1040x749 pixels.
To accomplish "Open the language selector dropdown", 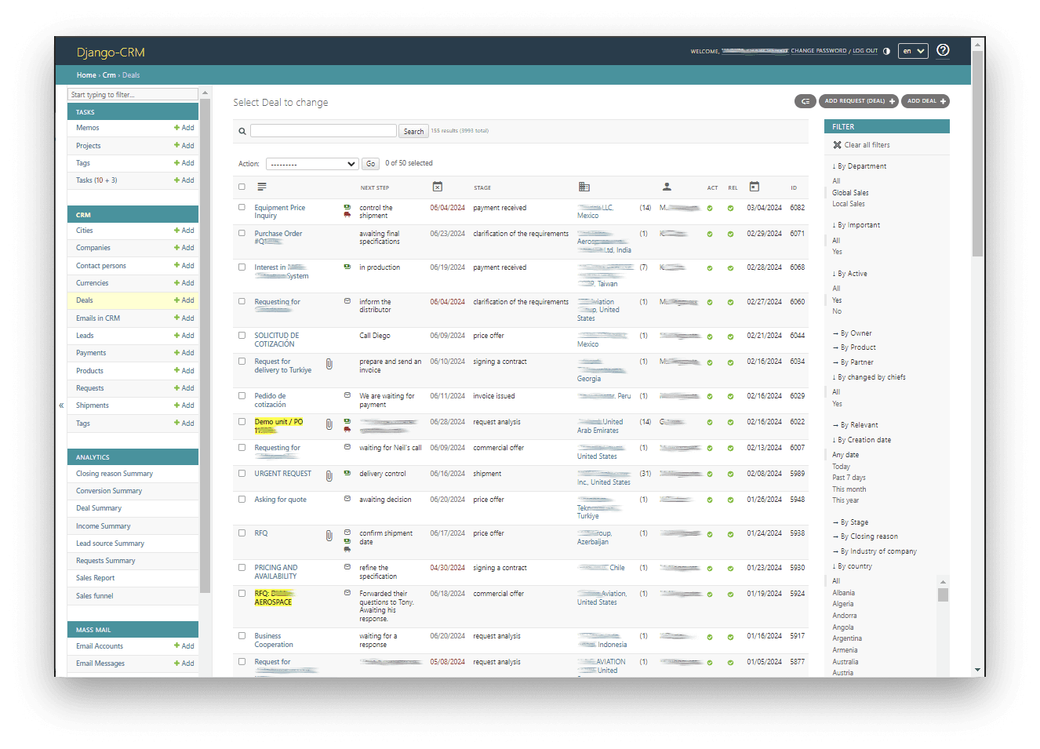I will [913, 51].
